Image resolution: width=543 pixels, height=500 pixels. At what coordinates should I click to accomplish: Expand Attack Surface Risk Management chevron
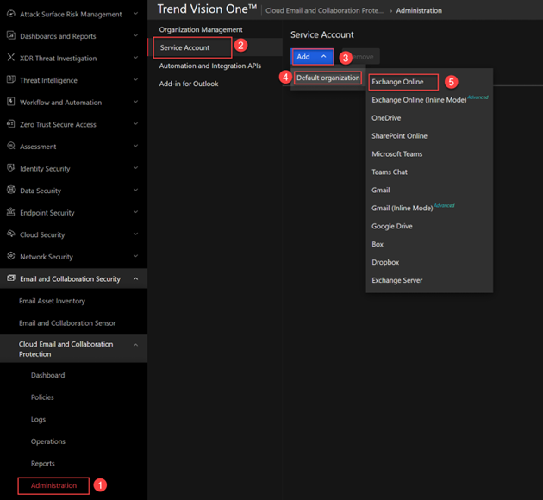[136, 14]
